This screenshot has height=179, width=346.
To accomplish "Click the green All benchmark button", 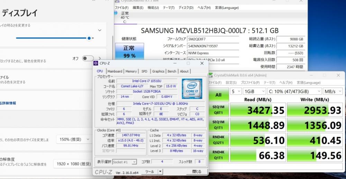I will (218, 95).
